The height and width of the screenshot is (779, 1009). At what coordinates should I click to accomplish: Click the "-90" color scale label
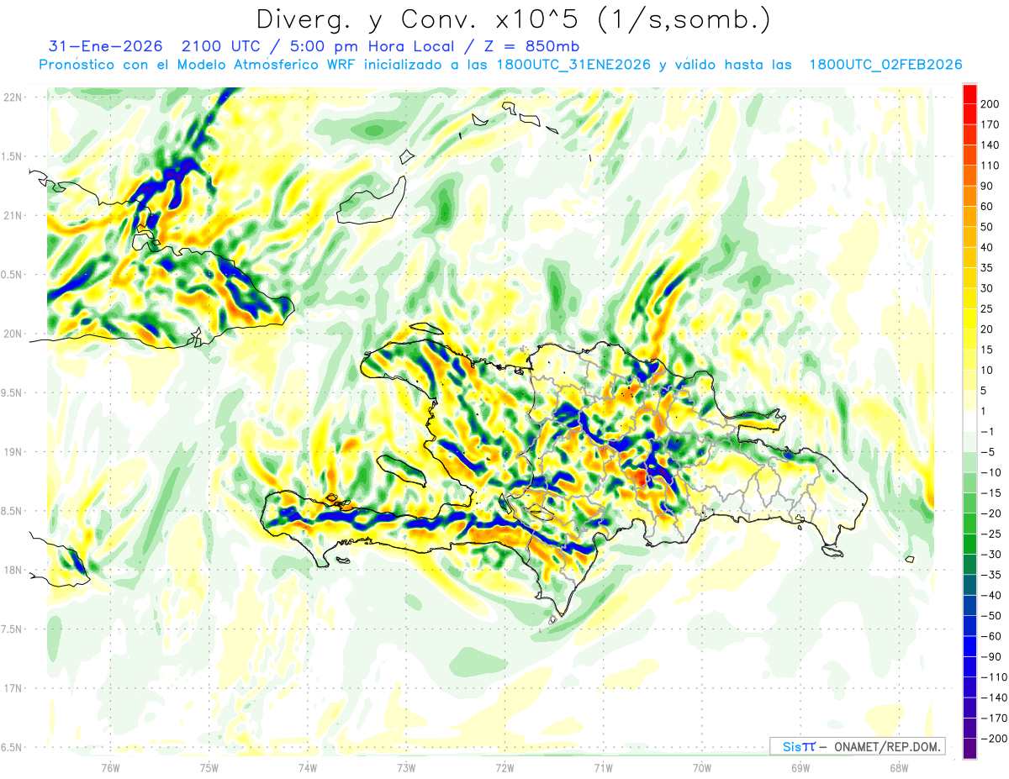(x=991, y=656)
